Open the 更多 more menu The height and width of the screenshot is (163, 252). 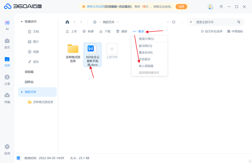tap(138, 31)
